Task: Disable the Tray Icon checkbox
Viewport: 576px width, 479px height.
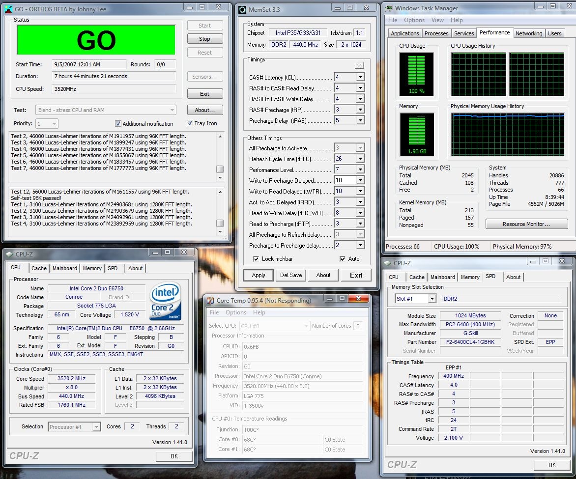Action: pyautogui.click(x=190, y=123)
